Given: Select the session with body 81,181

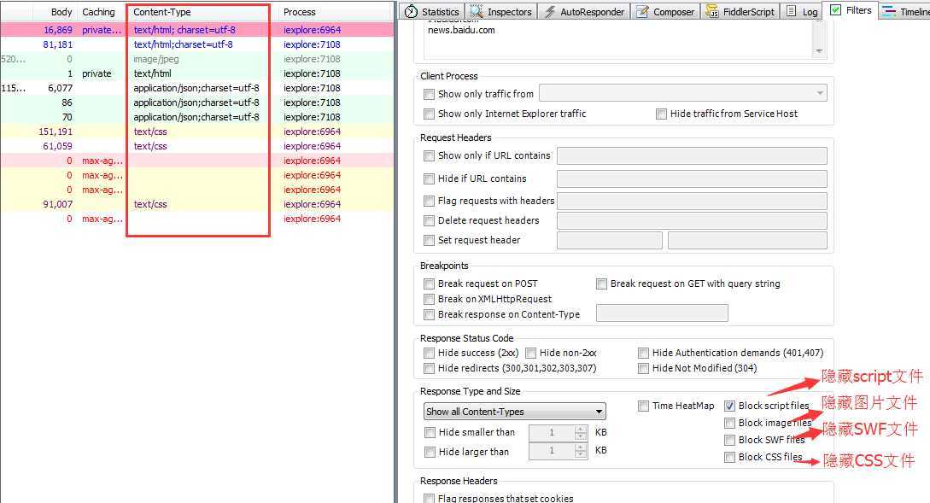Looking at the screenshot, I should point(196,44).
